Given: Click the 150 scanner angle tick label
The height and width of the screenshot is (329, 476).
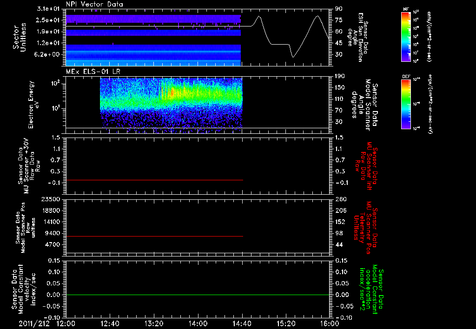Looking at the screenshot, I should tap(340, 87).
